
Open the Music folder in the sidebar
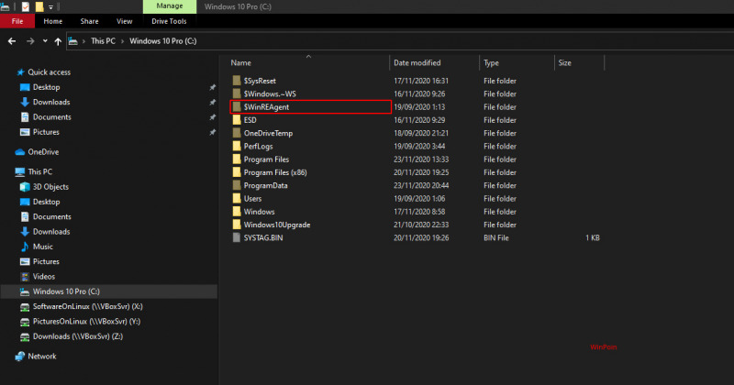[42, 246]
